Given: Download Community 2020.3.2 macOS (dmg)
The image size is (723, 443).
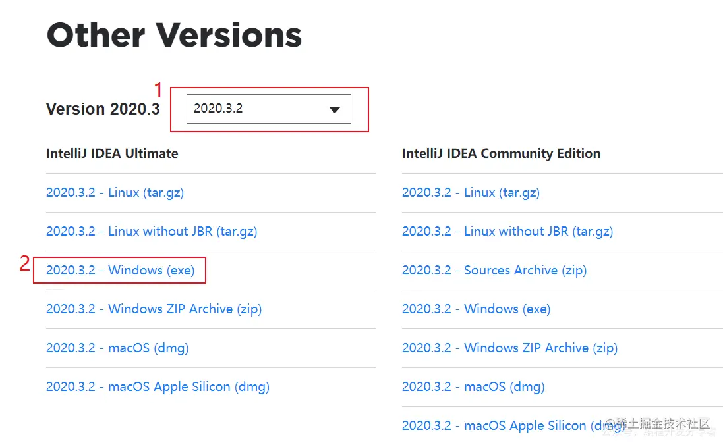Looking at the screenshot, I should [473, 386].
